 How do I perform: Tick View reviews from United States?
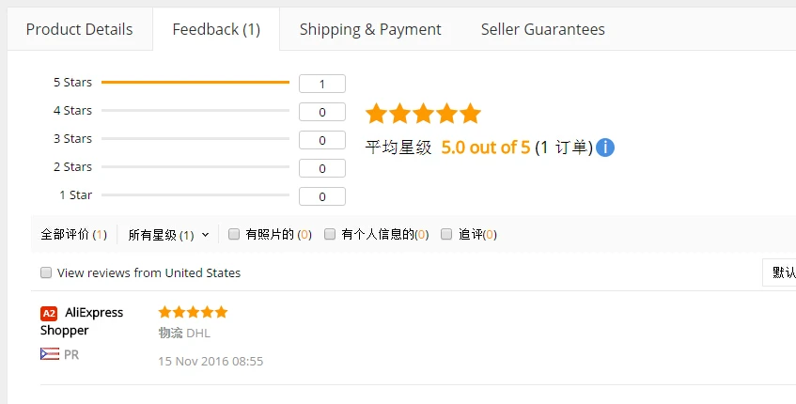(x=46, y=272)
